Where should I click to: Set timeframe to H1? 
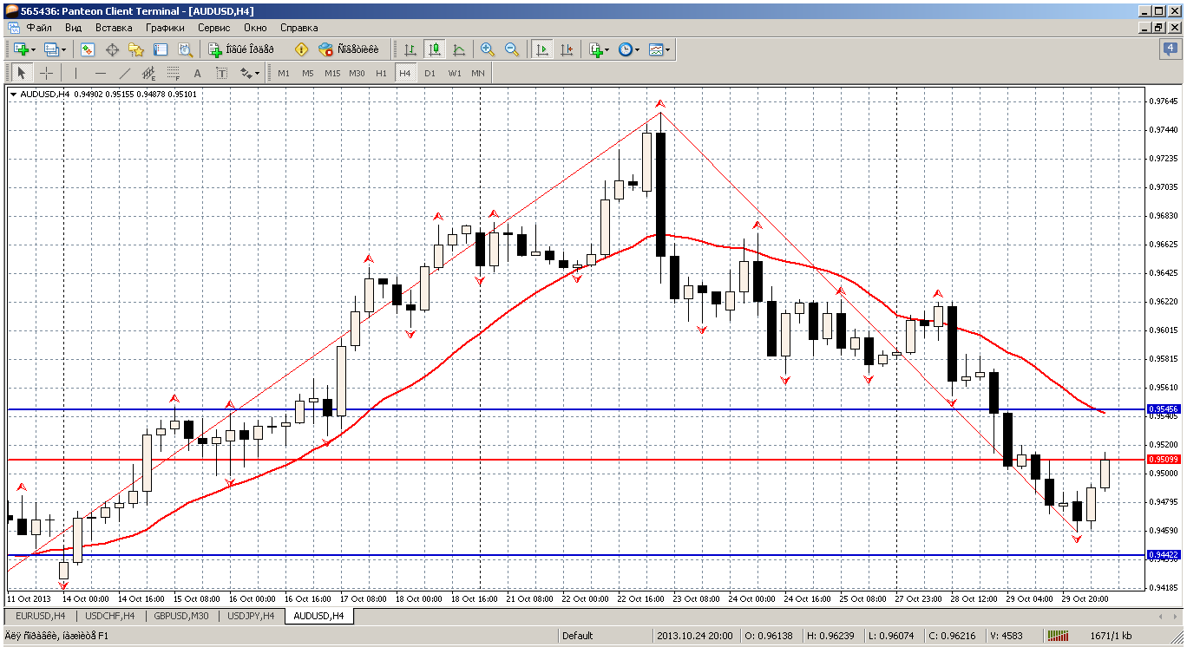[x=381, y=73]
